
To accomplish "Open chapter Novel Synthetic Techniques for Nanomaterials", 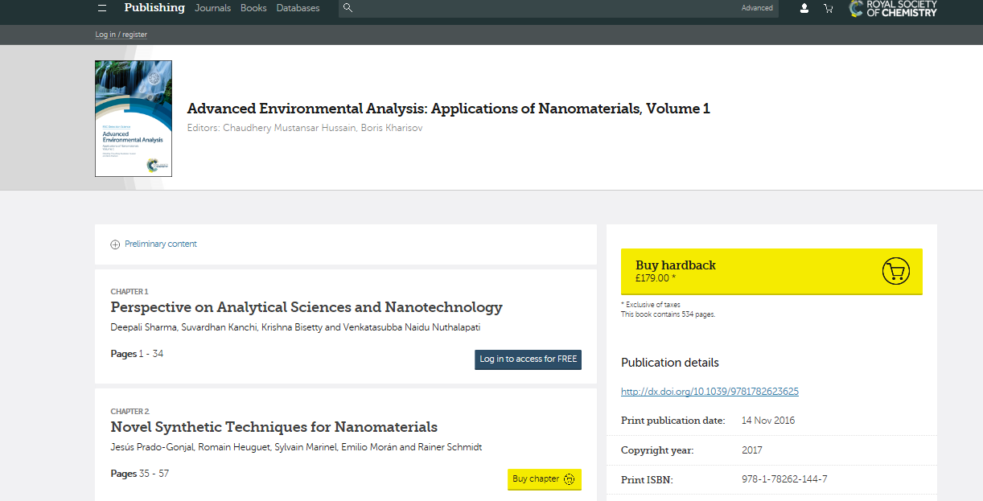I will (274, 427).
